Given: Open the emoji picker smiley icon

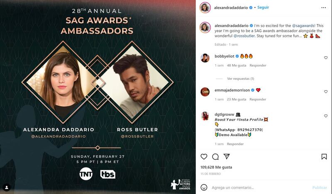Looking at the screenshot, I should [x=204, y=187].
